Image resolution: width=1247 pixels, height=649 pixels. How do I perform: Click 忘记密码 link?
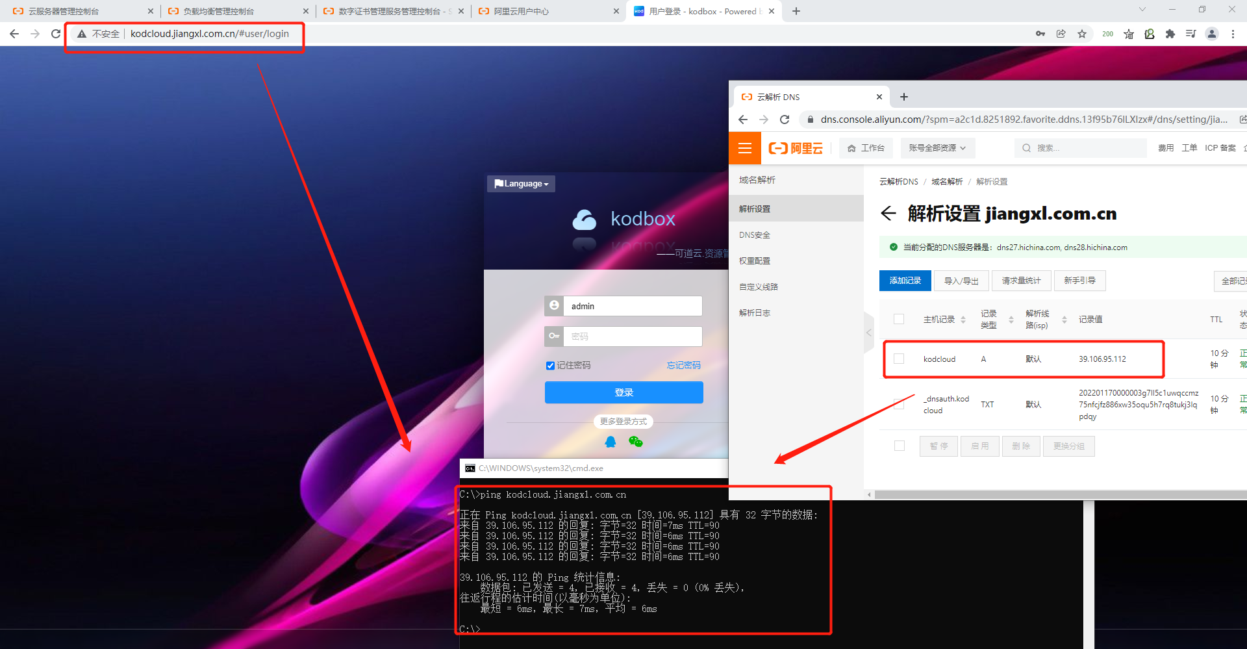pos(683,365)
